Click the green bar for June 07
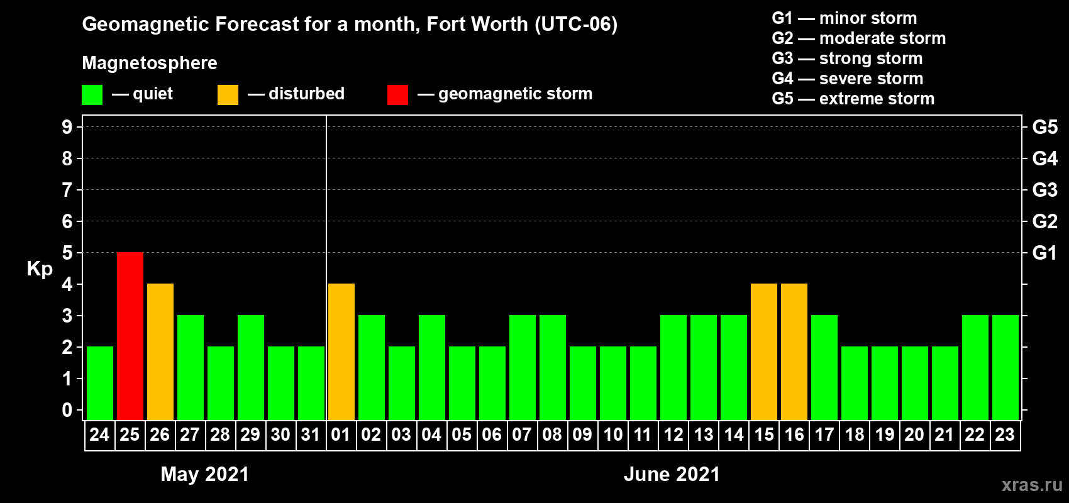The image size is (1069, 503). click(523, 367)
